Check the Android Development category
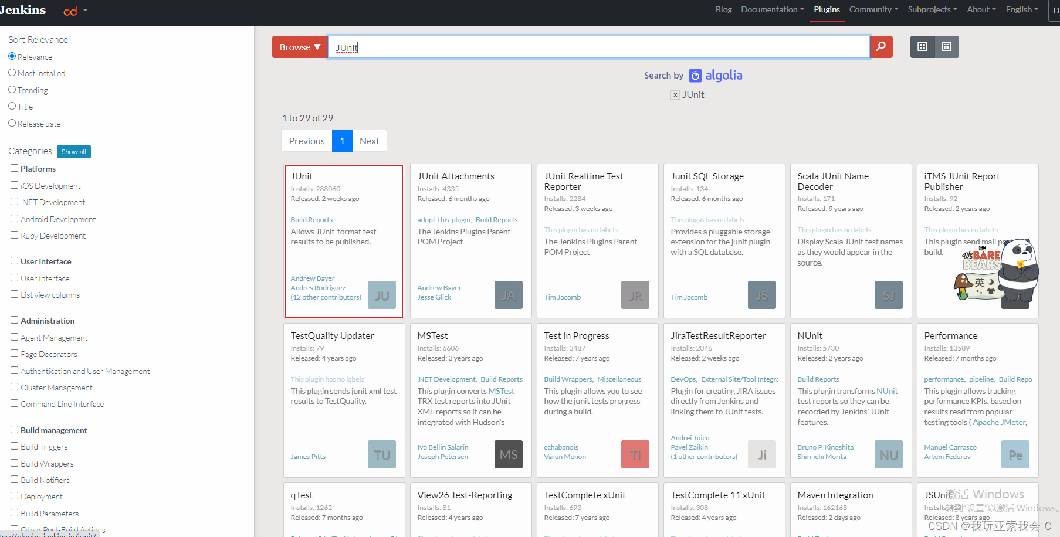The height and width of the screenshot is (537, 1060). click(15, 219)
